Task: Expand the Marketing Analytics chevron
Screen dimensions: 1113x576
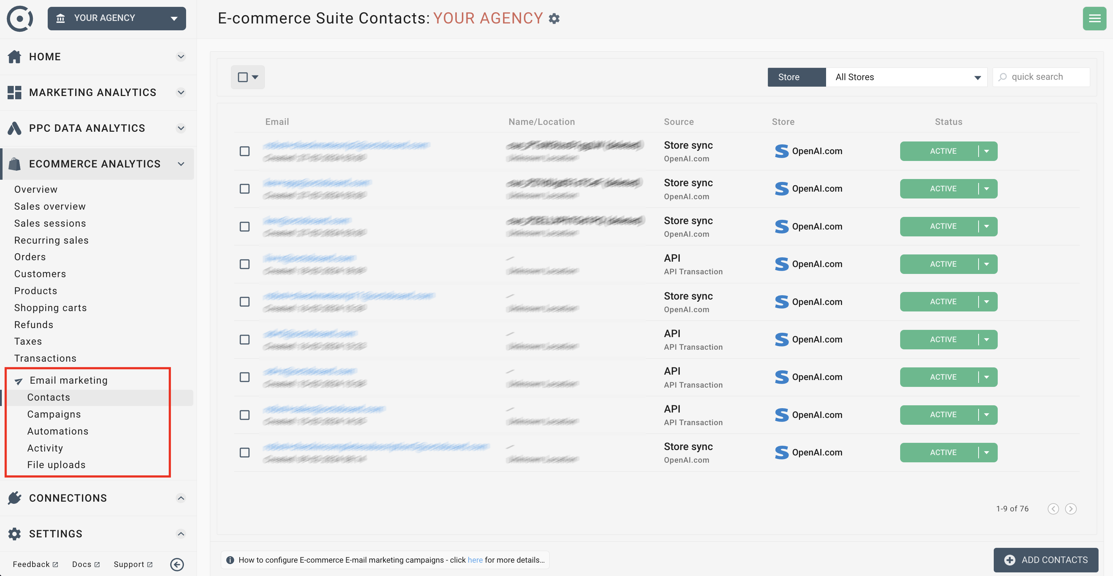Action: [181, 92]
